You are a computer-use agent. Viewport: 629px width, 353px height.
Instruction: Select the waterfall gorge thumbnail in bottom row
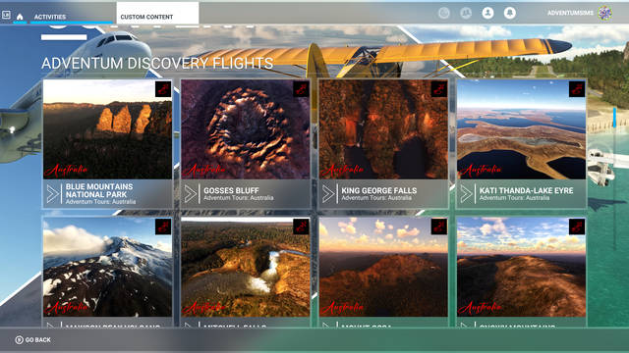point(246,267)
